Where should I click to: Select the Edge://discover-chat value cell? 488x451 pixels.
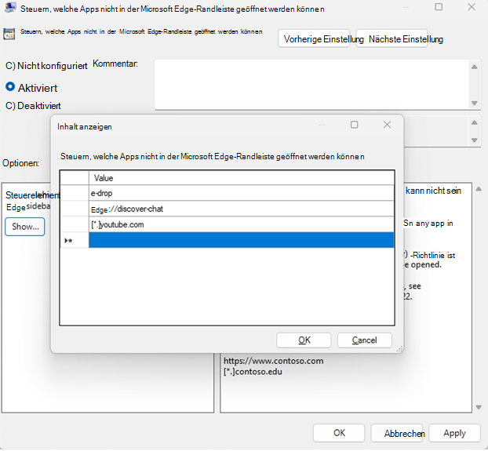click(241, 209)
